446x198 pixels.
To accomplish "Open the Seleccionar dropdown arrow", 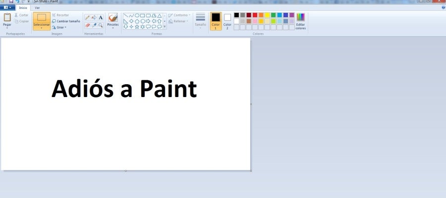I will point(42,28).
